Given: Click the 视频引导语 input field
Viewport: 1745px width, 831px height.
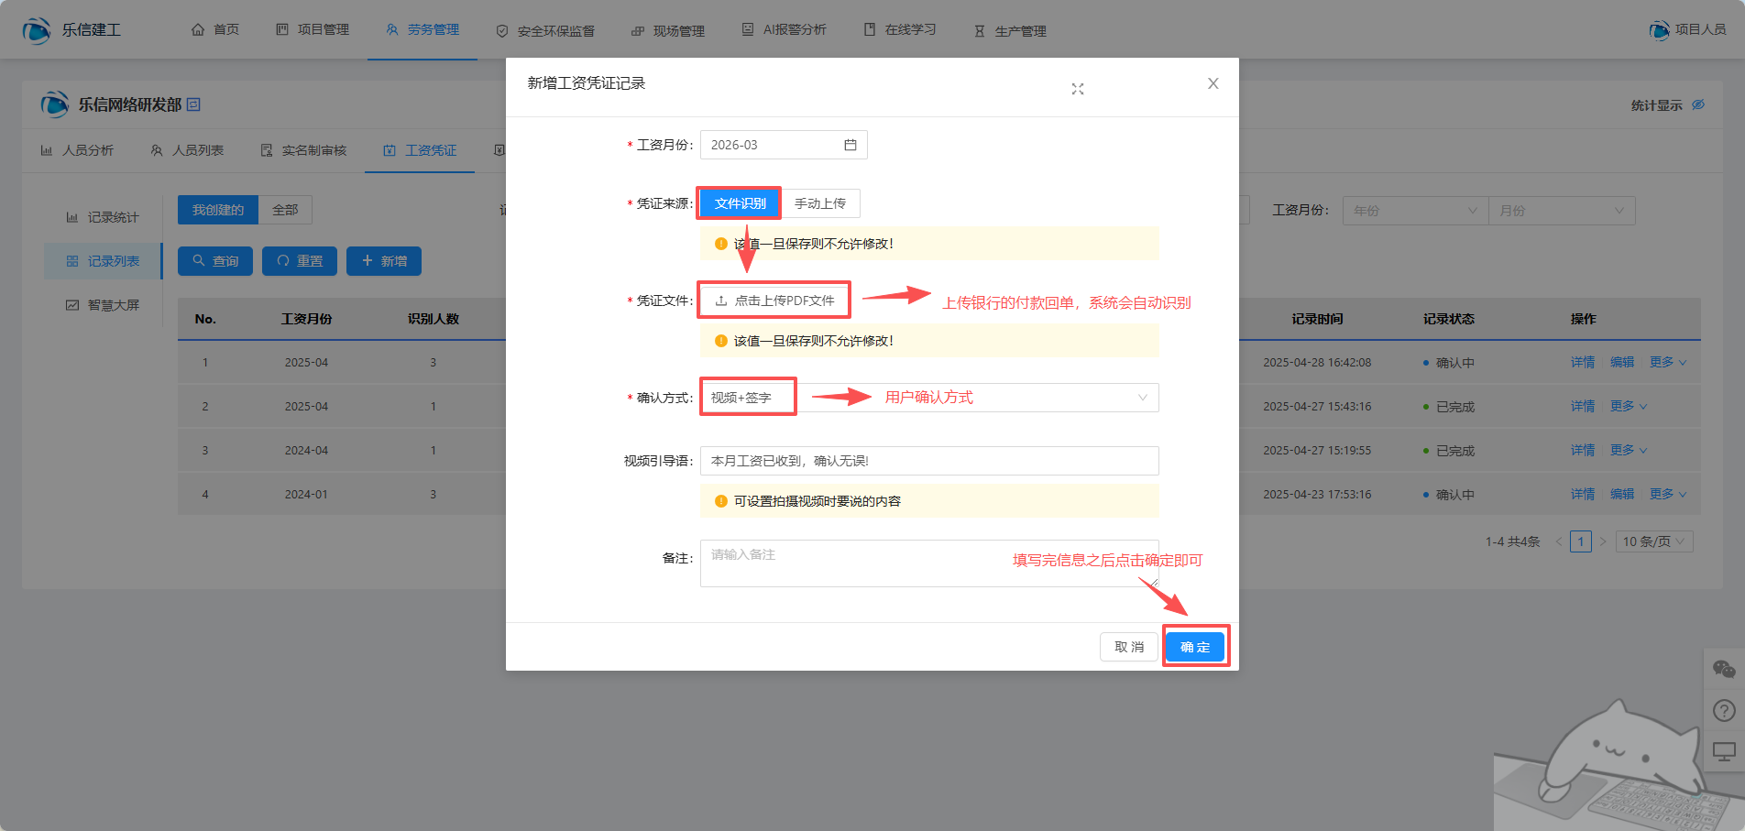Looking at the screenshot, I should pyautogui.click(x=929, y=461).
